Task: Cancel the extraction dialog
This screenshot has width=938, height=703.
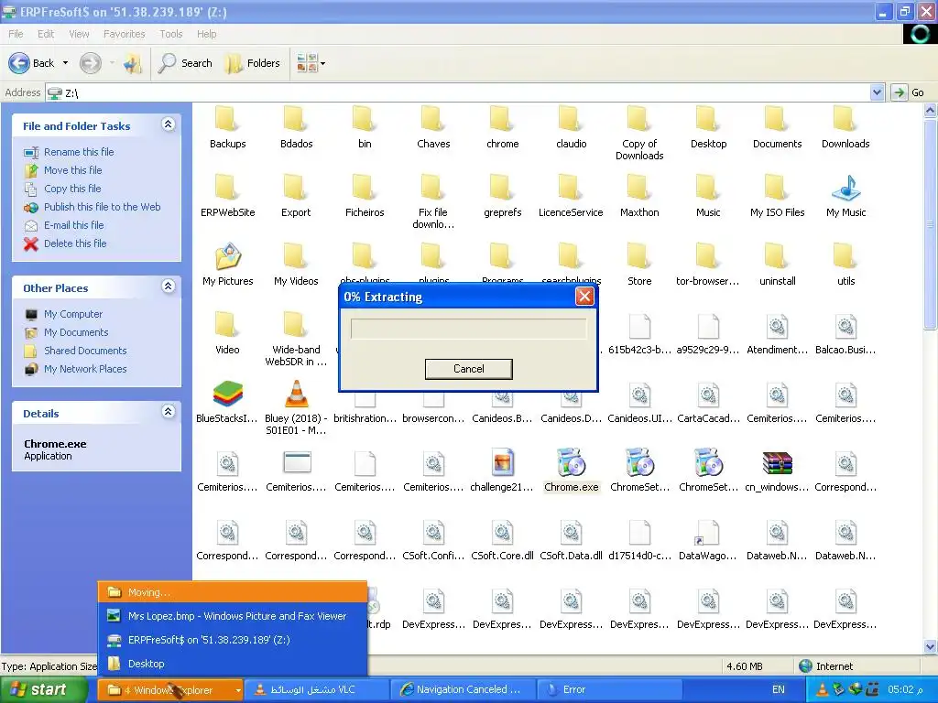Action: (468, 369)
